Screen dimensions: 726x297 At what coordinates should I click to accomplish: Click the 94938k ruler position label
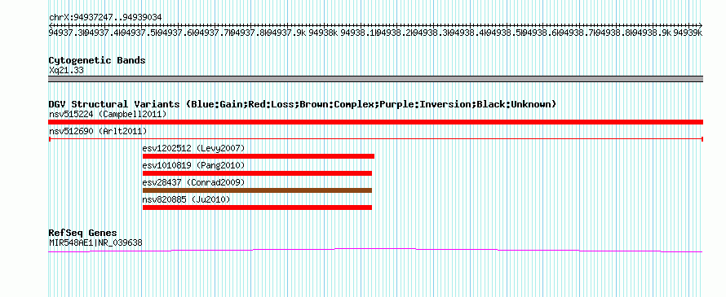point(323,33)
